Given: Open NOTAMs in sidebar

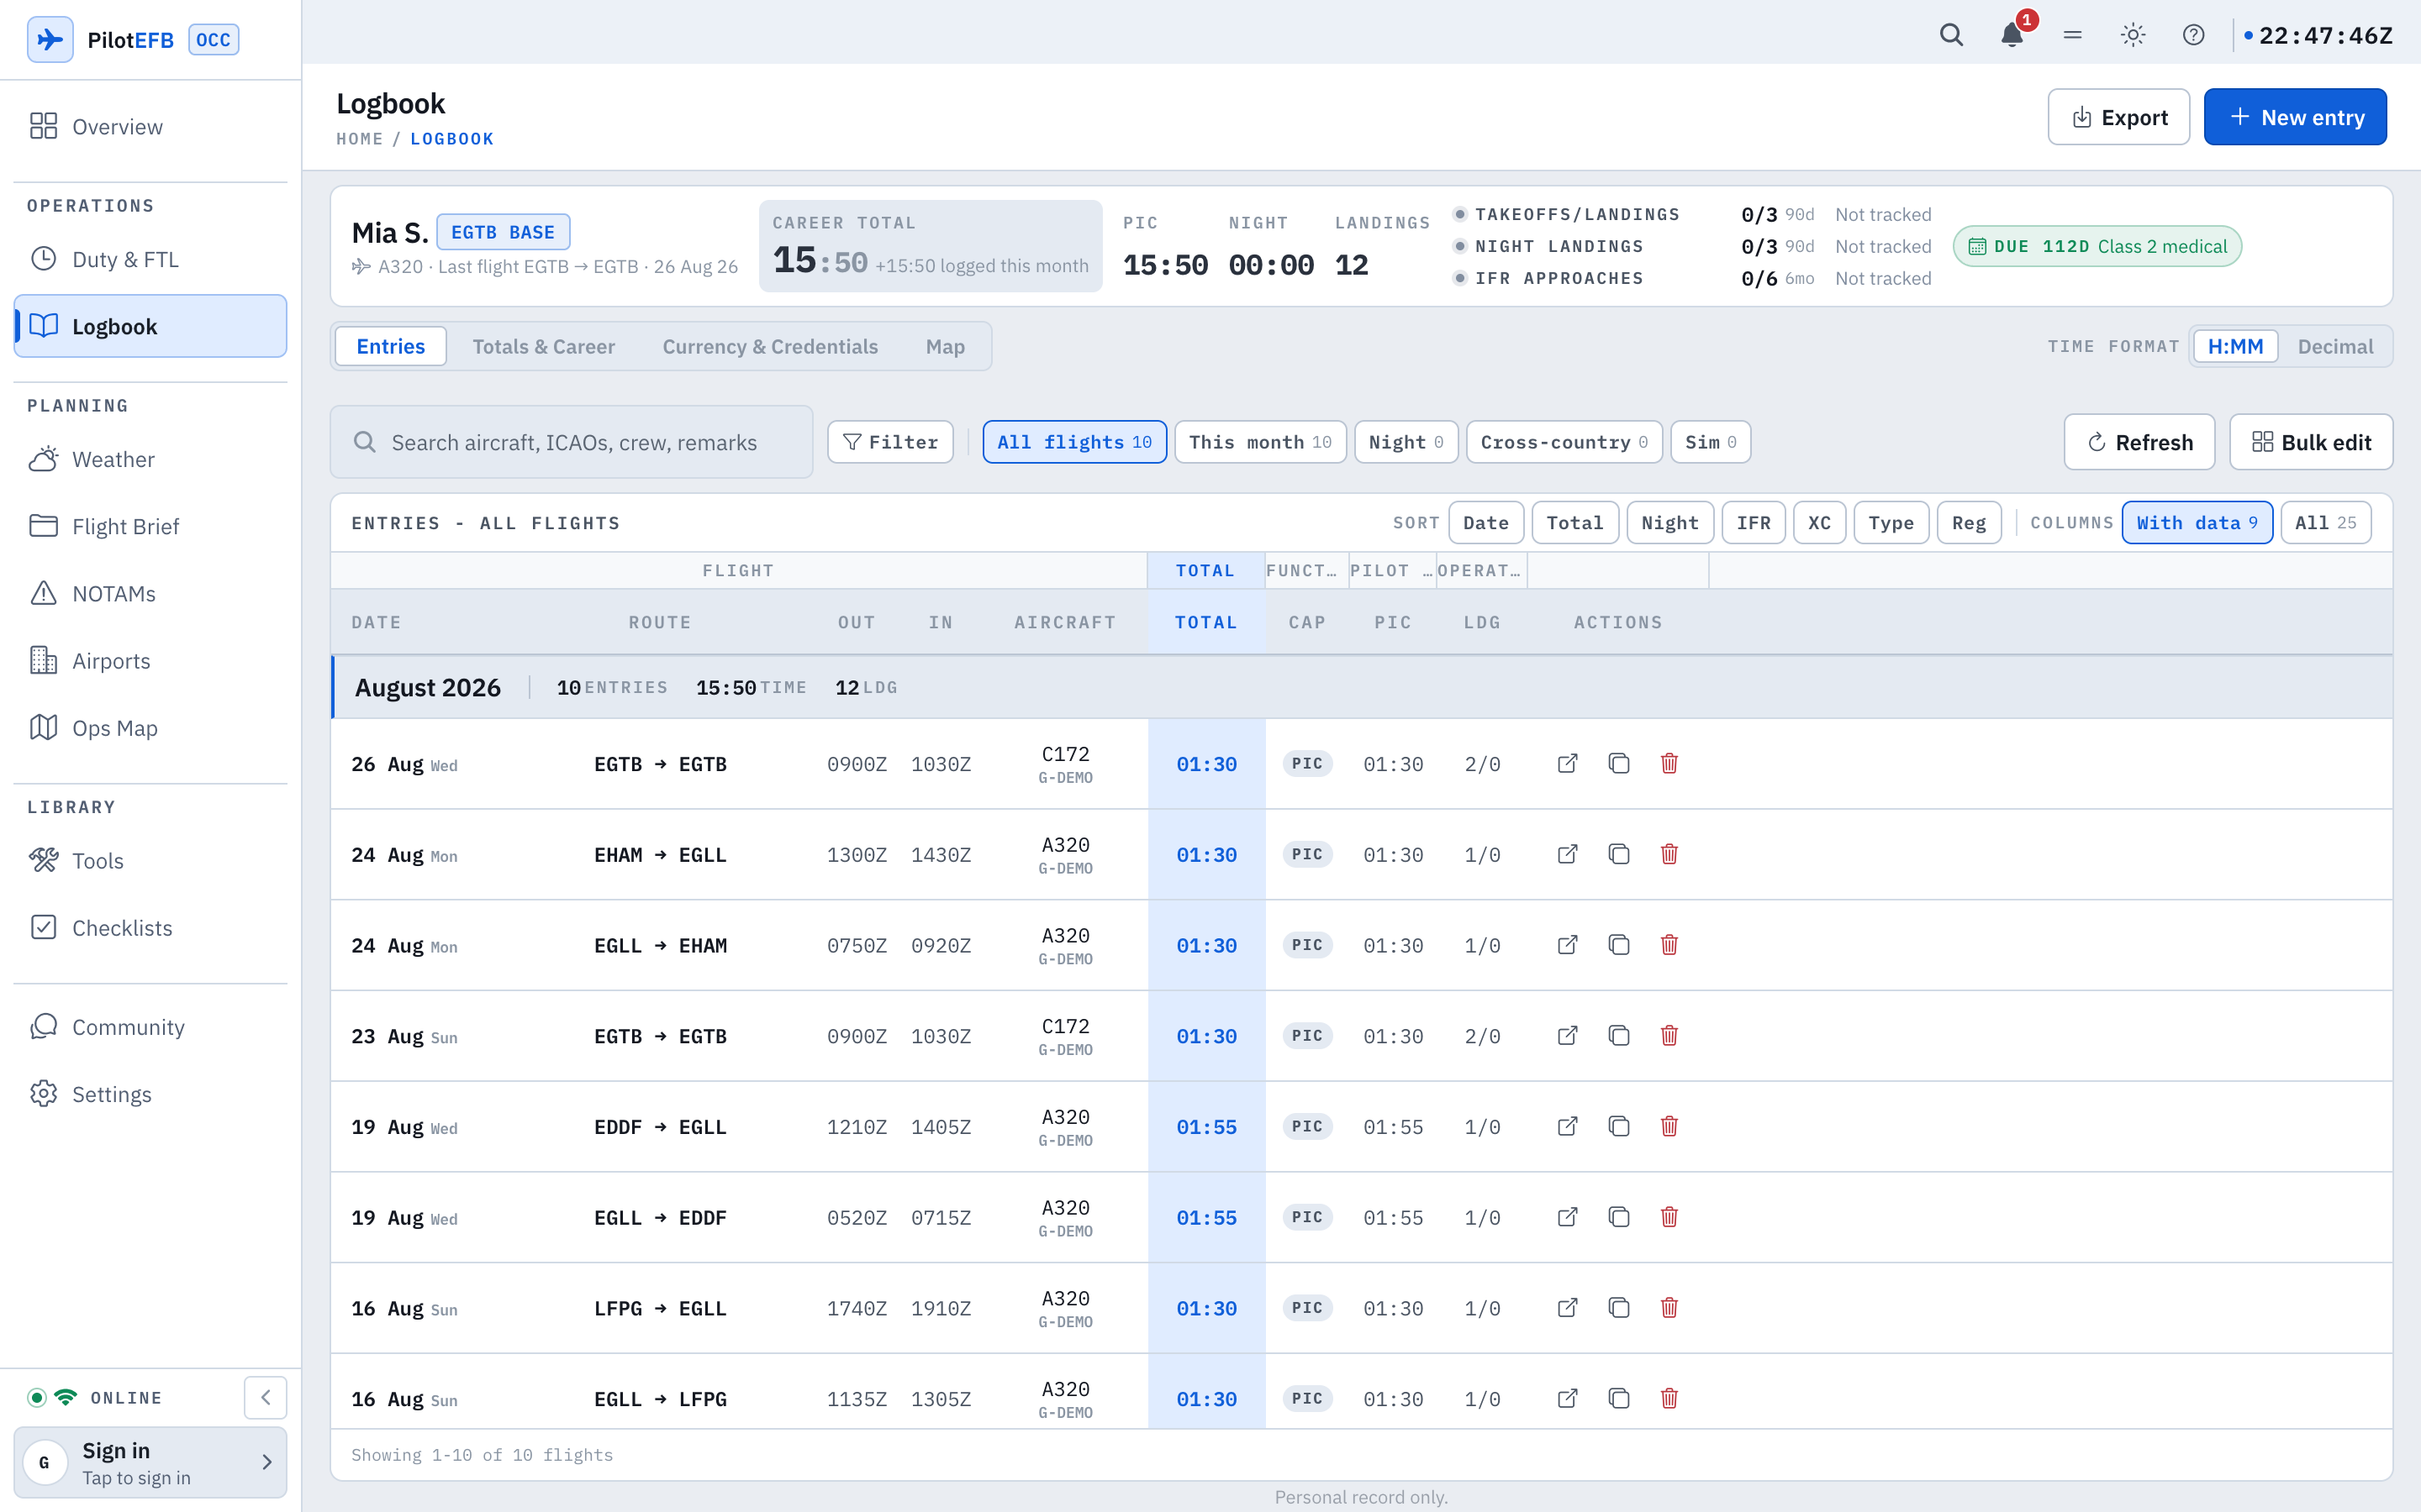Looking at the screenshot, I should point(150,593).
